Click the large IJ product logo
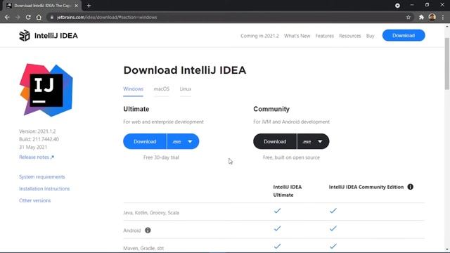450x253 pixels. pos(46,90)
